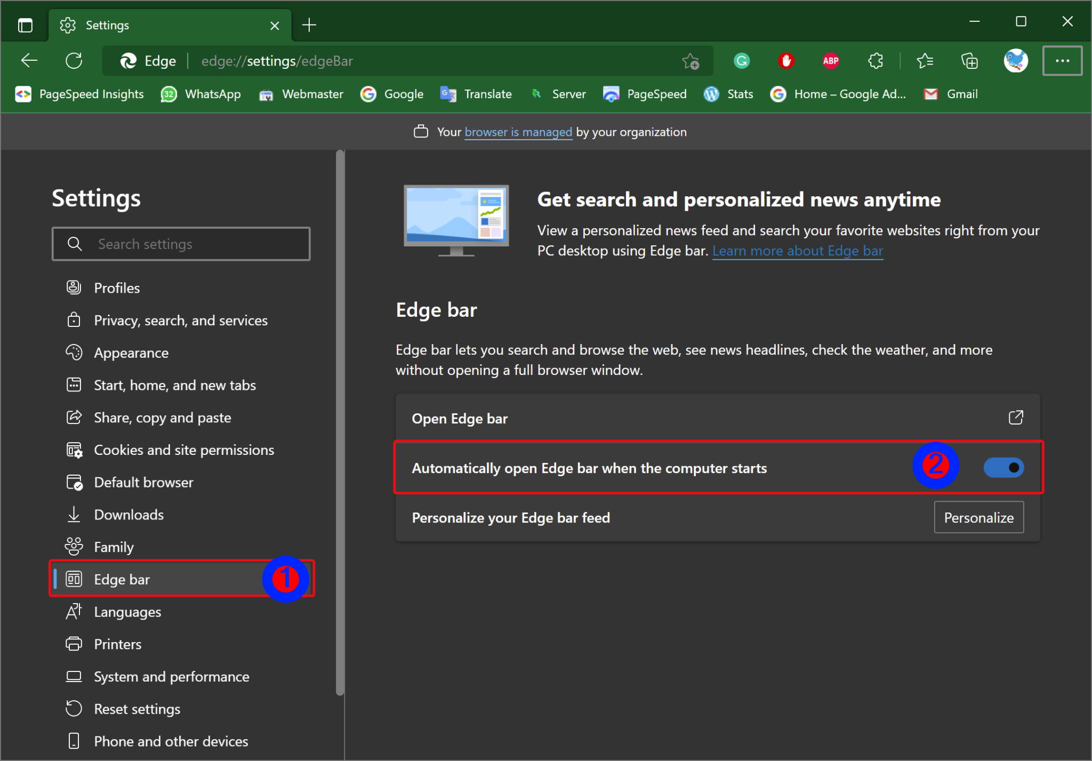Image resolution: width=1092 pixels, height=761 pixels.
Task: Open a new tab with plus button
Action: click(309, 25)
